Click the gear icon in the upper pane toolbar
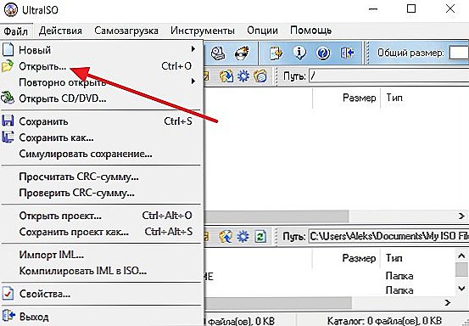 coord(243,76)
